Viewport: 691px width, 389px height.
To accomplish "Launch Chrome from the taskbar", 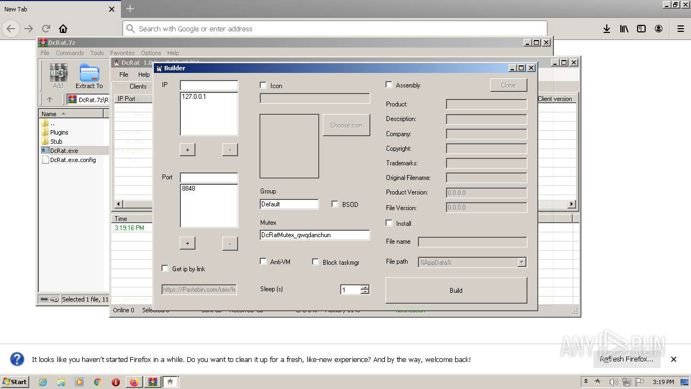I will coord(97,382).
